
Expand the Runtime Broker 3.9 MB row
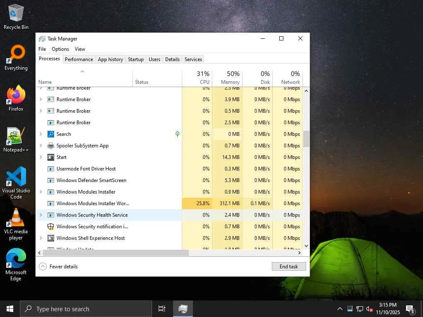pos(41,99)
